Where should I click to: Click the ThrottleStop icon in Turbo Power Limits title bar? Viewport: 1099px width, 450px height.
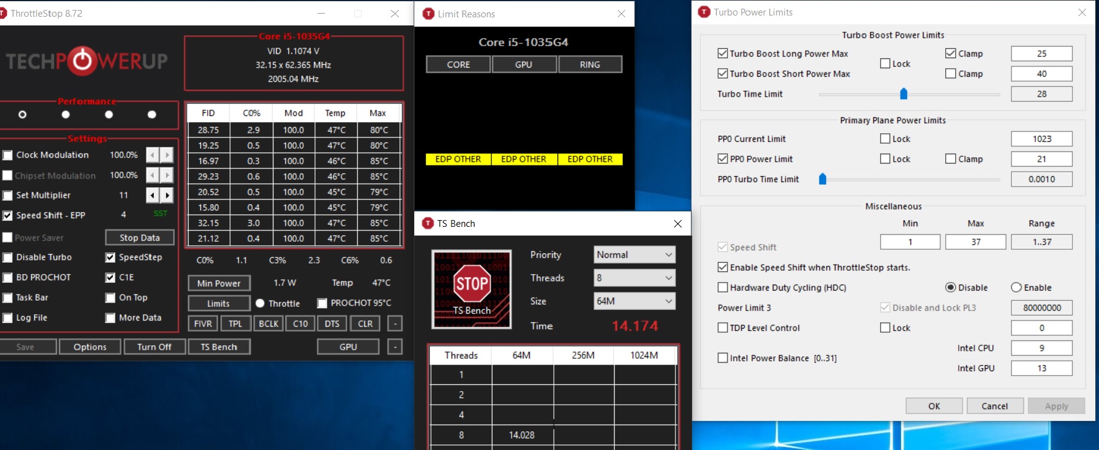click(x=704, y=12)
